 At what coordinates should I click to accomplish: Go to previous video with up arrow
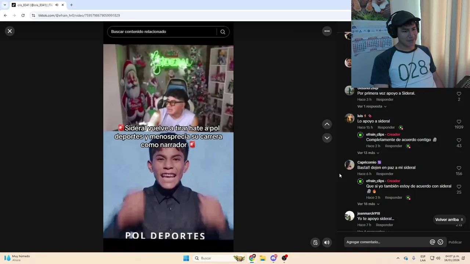tap(327, 124)
